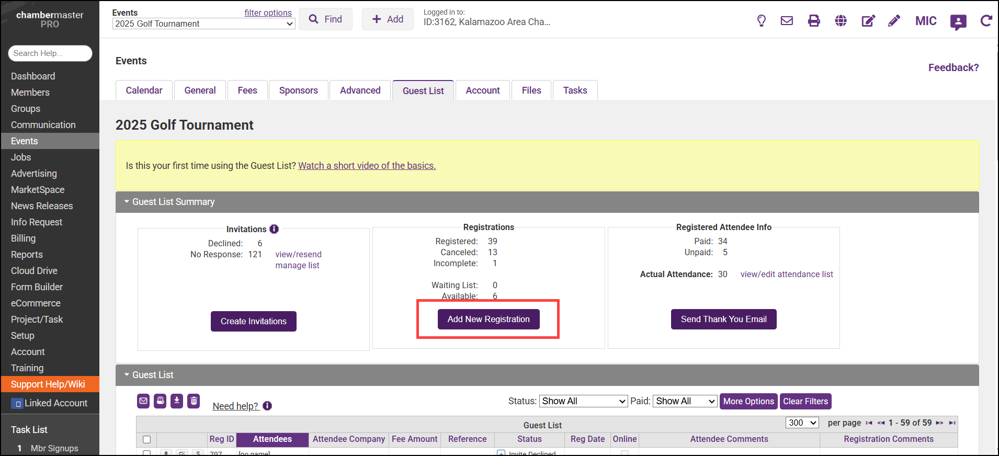
Task: Click the view/edit attendance list link
Action: pyautogui.click(x=787, y=275)
